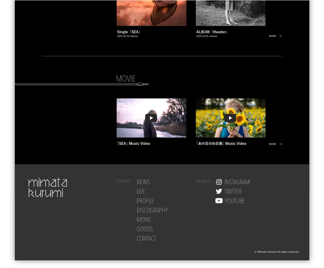Follow on INSTAGRAM text link
324x268 pixels.
[x=237, y=182]
